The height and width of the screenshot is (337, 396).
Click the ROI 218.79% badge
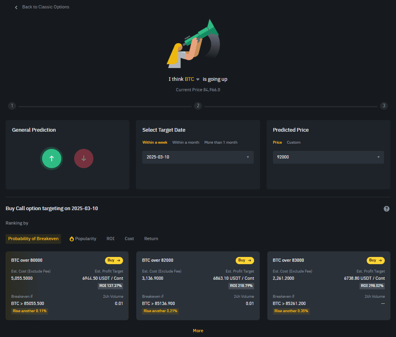(x=241, y=286)
